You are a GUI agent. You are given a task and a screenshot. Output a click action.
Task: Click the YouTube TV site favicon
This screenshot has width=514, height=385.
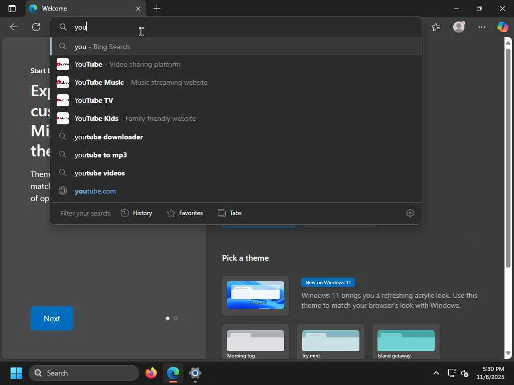[x=63, y=100]
